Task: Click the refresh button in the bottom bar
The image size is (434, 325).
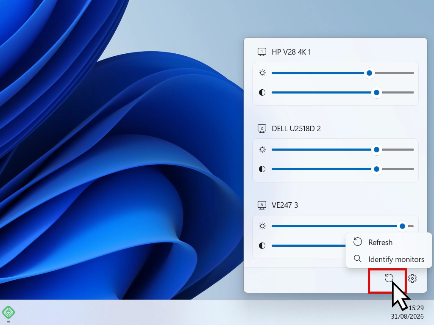Action: pyautogui.click(x=389, y=278)
